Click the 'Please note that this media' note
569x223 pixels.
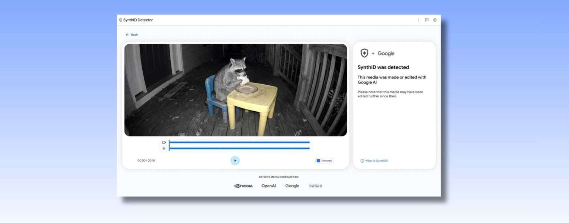390,94
